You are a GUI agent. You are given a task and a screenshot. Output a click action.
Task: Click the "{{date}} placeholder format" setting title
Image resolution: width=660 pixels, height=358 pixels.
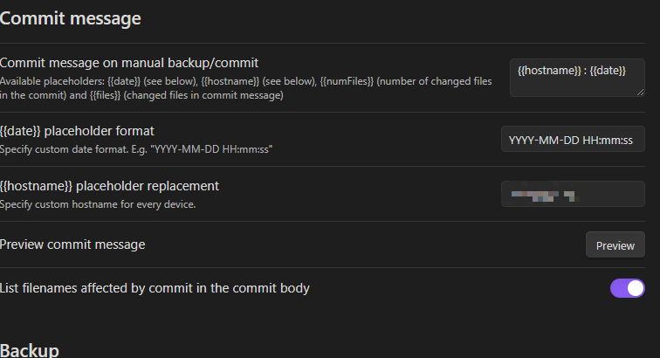coord(78,131)
